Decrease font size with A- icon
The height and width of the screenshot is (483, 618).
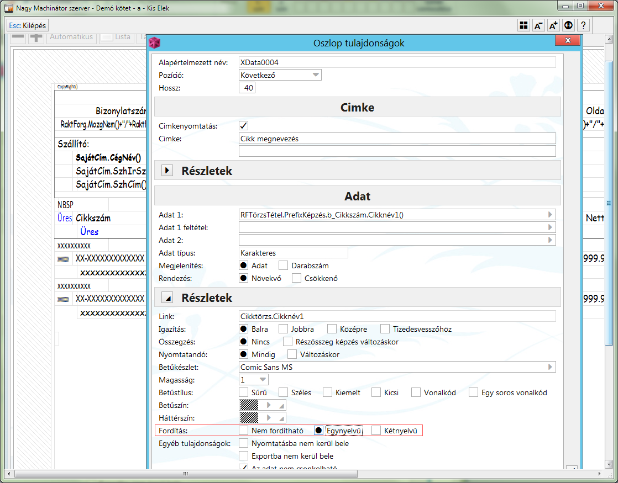(538, 25)
